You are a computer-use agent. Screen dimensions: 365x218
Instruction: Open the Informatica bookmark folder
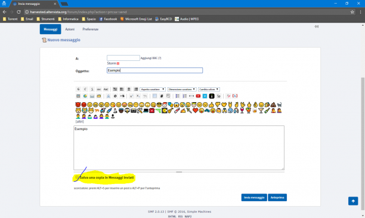(68, 19)
